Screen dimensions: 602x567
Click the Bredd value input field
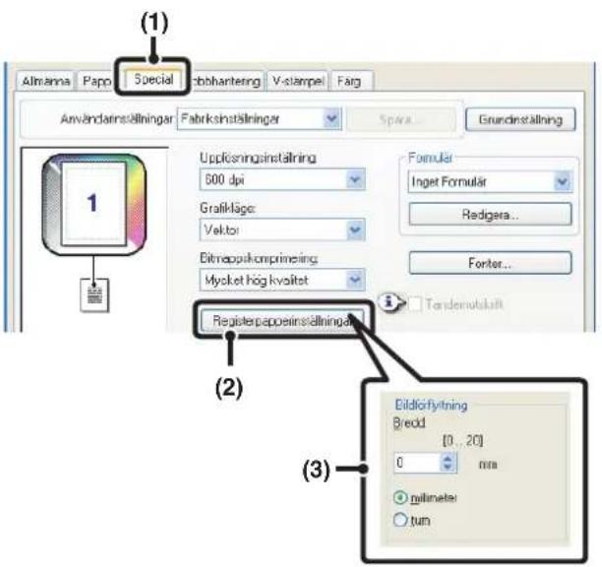(416, 463)
